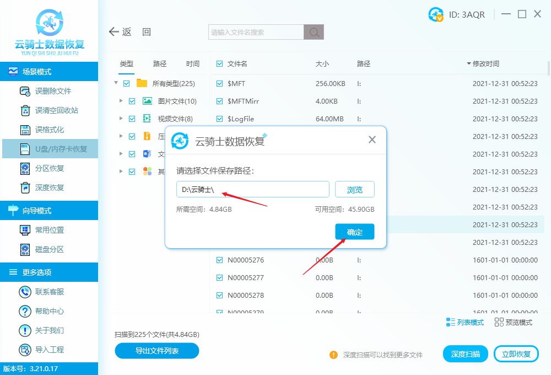The width and height of the screenshot is (551, 375).
Task: Click the 向导模式 signpost icon
Action: click(13, 210)
